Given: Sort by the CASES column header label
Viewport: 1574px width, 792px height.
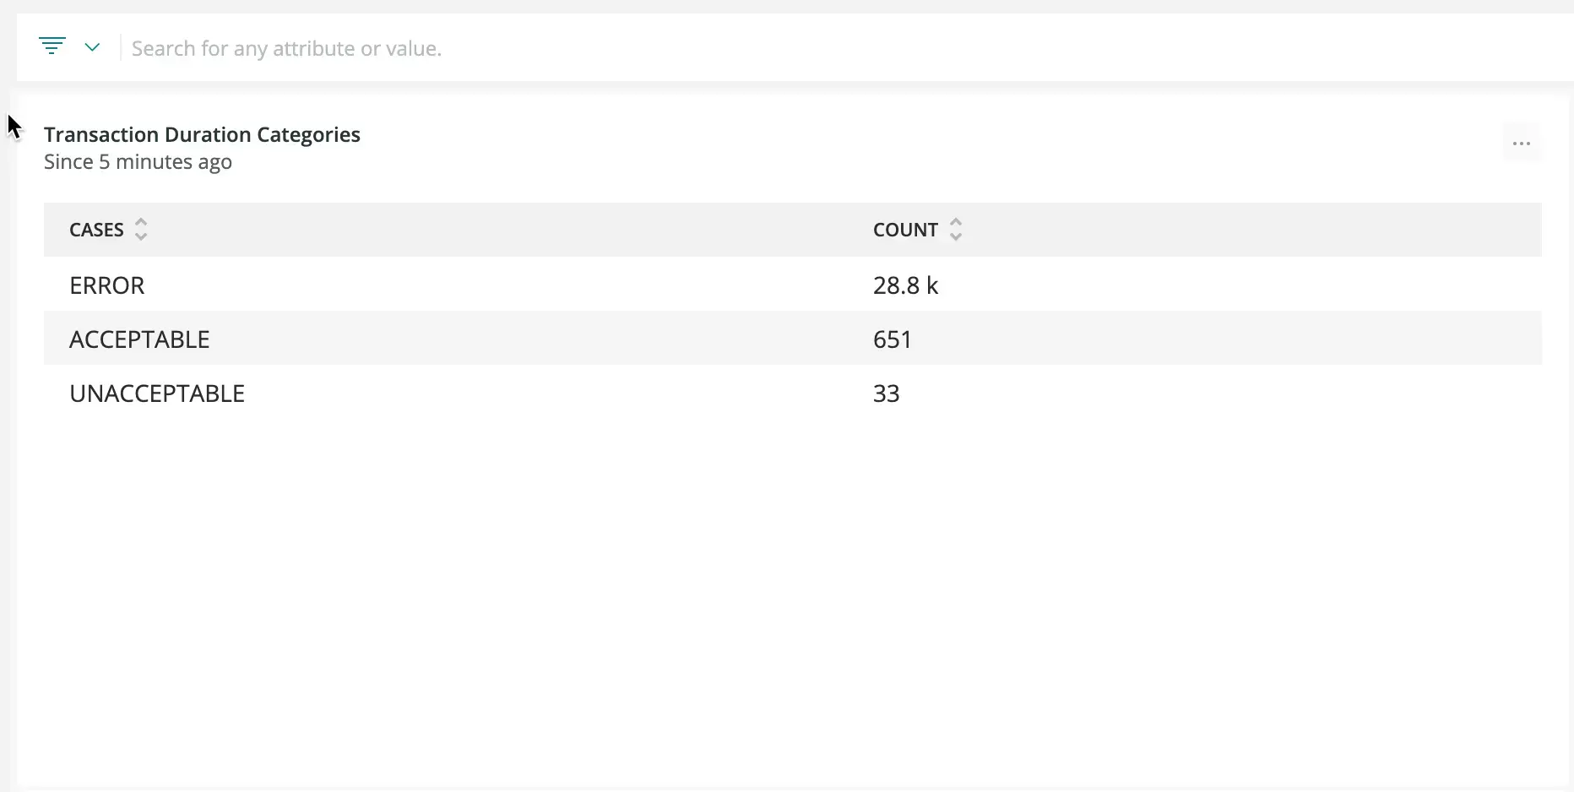Looking at the screenshot, I should [96, 230].
